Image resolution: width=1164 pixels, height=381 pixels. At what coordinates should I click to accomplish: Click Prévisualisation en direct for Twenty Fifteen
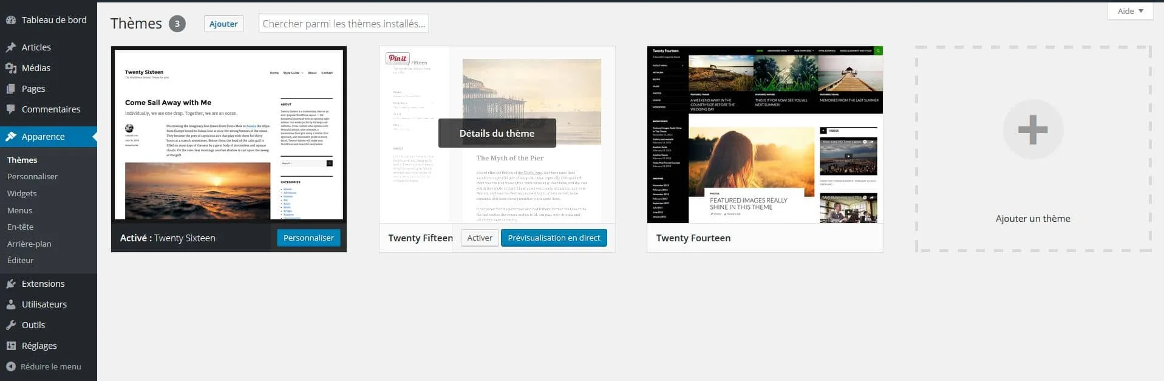[x=554, y=238]
